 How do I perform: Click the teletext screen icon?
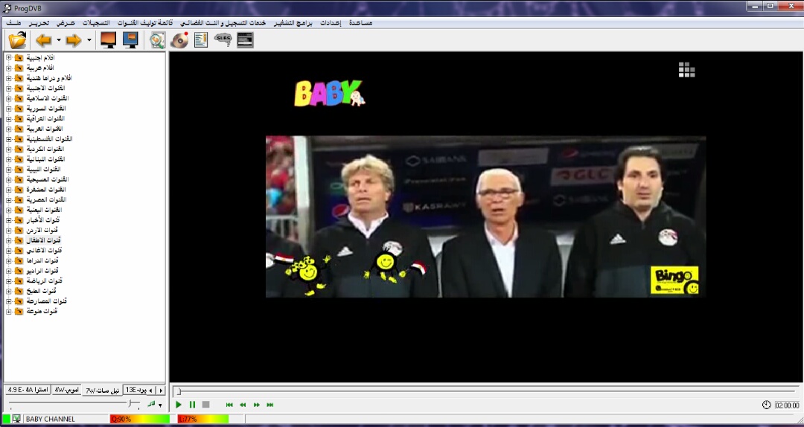245,40
